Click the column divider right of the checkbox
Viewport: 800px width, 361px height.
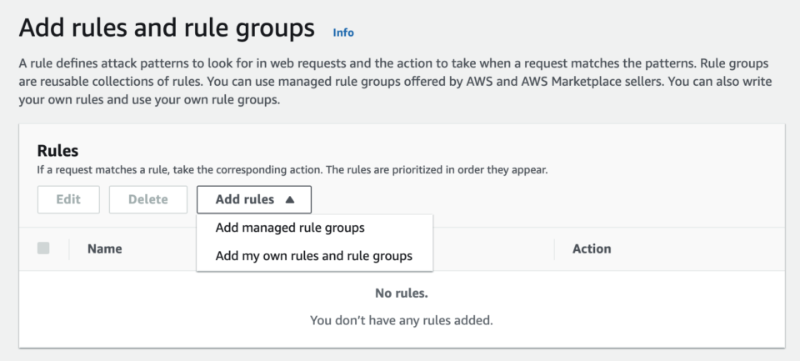69,249
